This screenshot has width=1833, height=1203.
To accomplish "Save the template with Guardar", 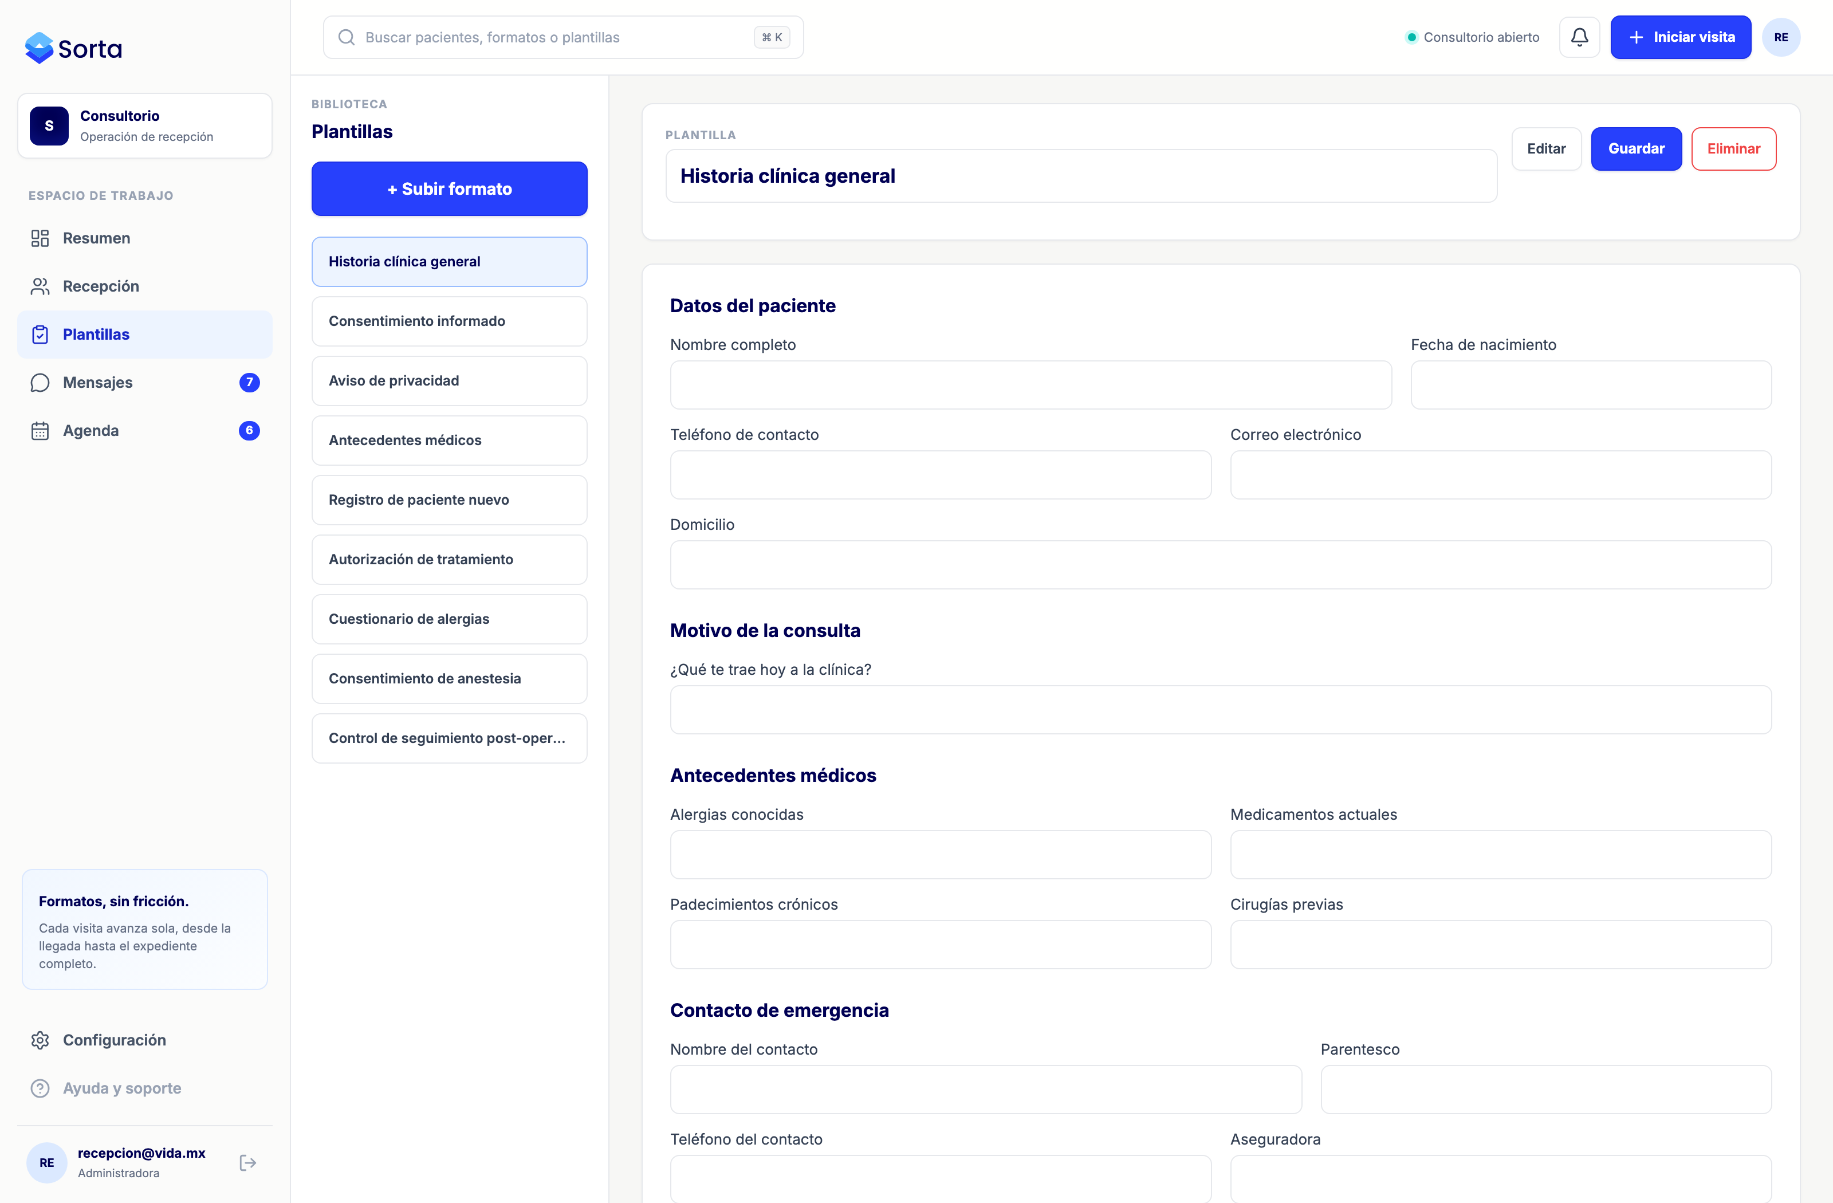I will point(1636,148).
